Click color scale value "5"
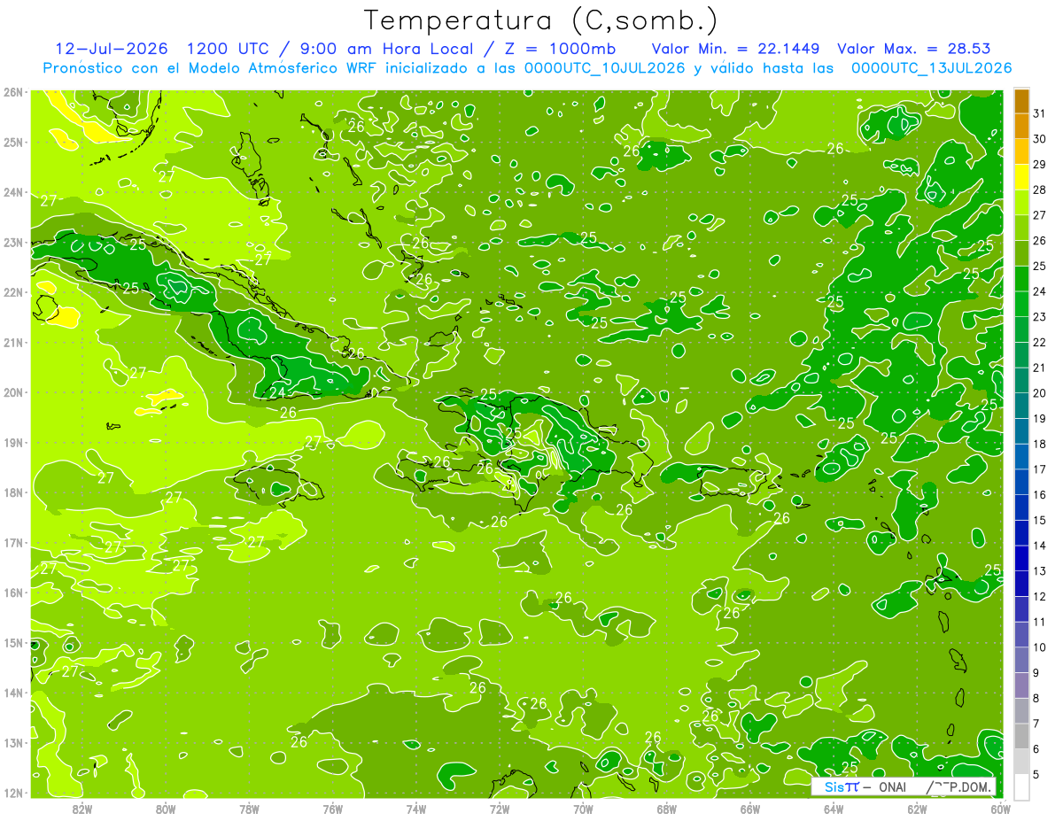The width and height of the screenshot is (1063, 821). pos(1036,775)
